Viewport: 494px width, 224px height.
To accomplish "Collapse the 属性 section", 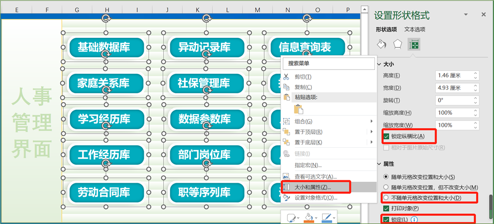I will tap(379, 164).
